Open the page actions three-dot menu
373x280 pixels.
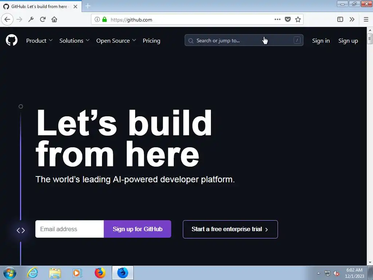coord(277,20)
